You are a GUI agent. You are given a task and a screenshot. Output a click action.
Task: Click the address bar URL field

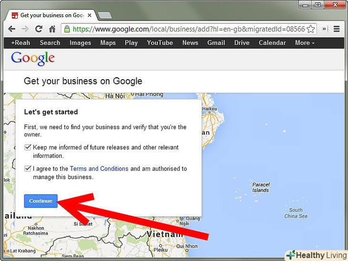(189, 29)
